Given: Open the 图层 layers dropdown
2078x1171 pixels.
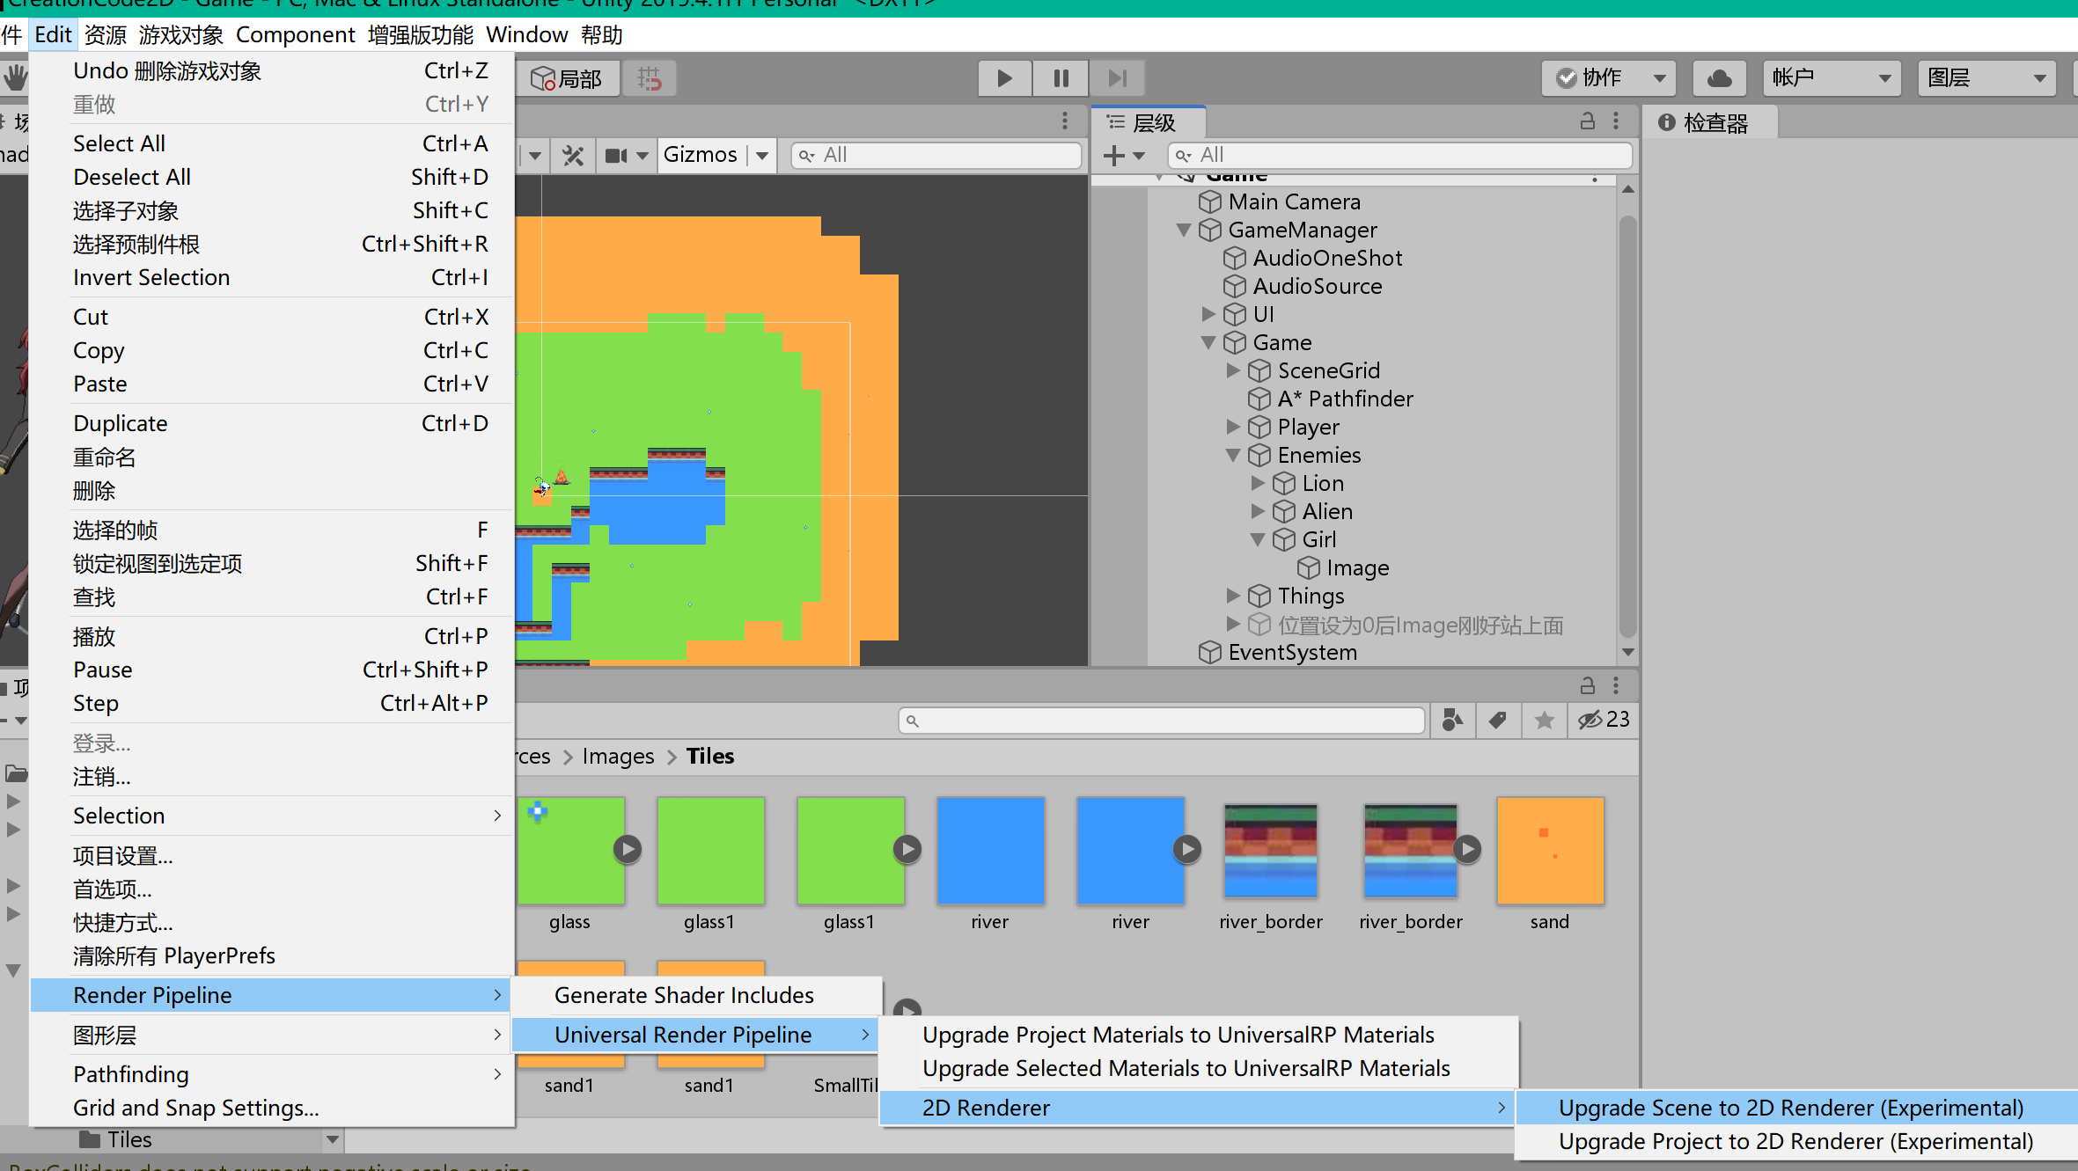Looking at the screenshot, I should tap(1986, 77).
